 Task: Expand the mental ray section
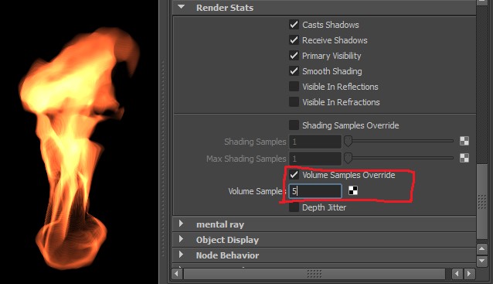coord(181,224)
